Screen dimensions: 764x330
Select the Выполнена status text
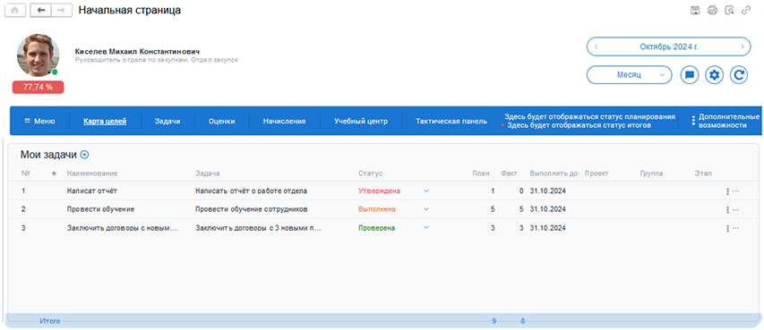pyautogui.click(x=377, y=208)
